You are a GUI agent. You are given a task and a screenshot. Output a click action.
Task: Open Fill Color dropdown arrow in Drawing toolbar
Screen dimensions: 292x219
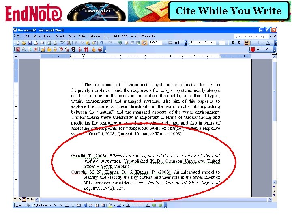tap(114, 205)
